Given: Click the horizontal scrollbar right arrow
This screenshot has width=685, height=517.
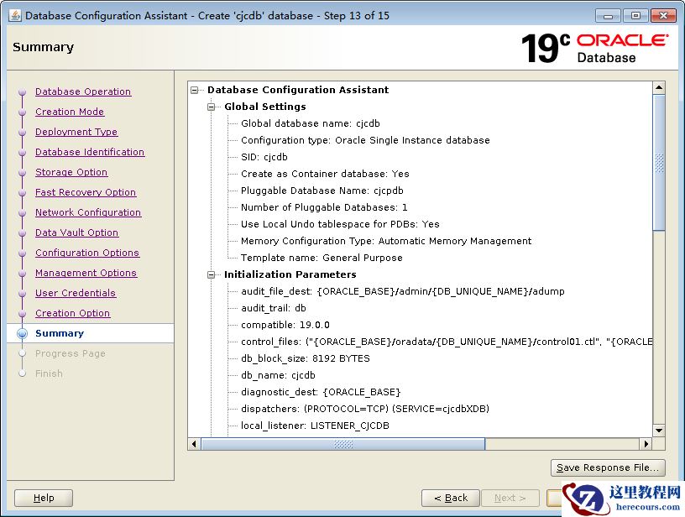Looking at the screenshot, I should pyautogui.click(x=646, y=444).
